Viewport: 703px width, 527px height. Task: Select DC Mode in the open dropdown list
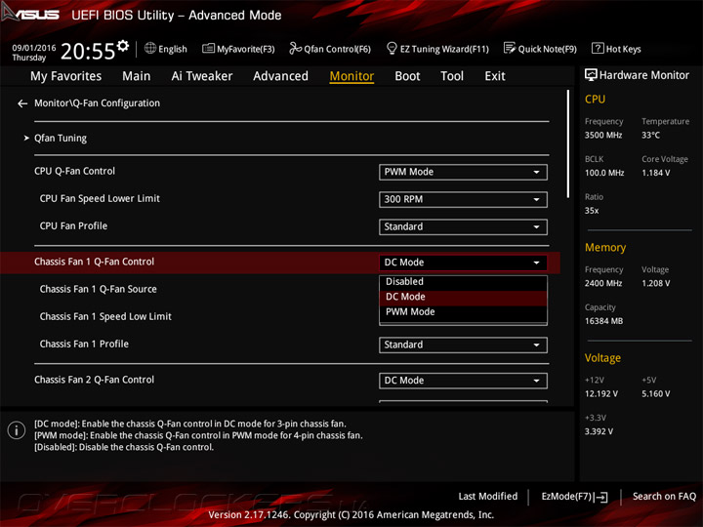tap(463, 297)
